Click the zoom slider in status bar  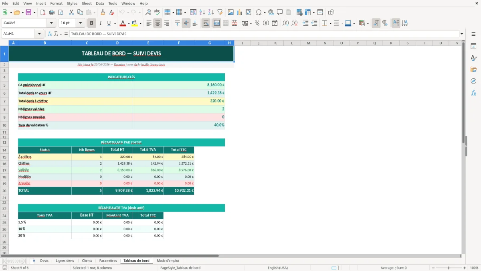[449, 268]
